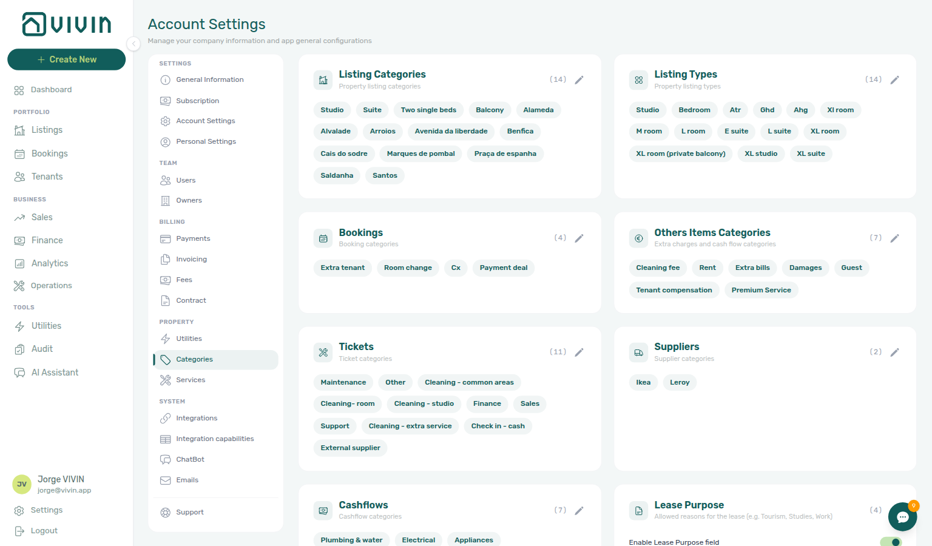Image resolution: width=932 pixels, height=546 pixels.
Task: Click the External supplier ticket tag
Action: [x=350, y=448]
